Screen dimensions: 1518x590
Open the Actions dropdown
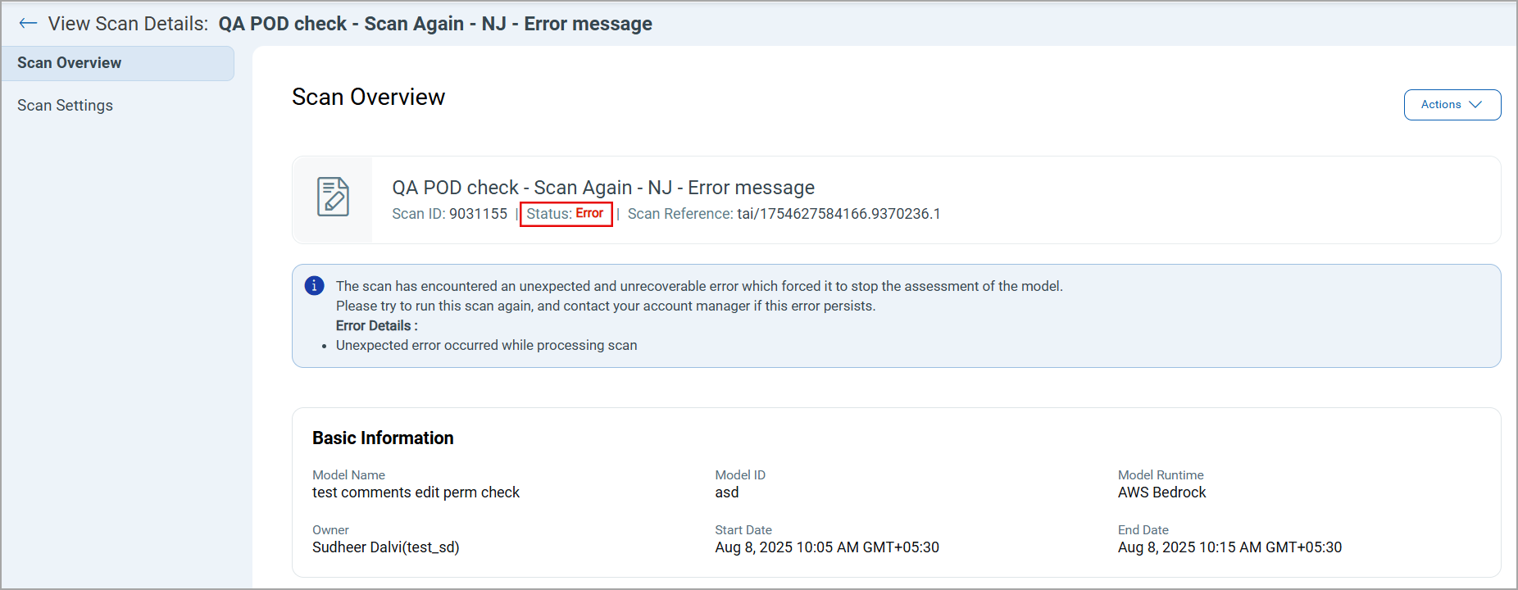[1451, 105]
